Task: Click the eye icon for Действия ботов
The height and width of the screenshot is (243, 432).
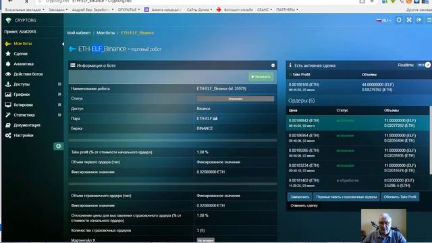Action: point(8,74)
